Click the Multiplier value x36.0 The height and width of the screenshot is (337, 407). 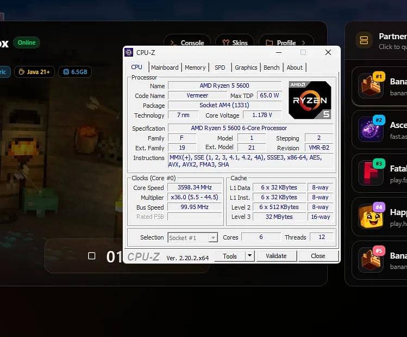(x=195, y=197)
